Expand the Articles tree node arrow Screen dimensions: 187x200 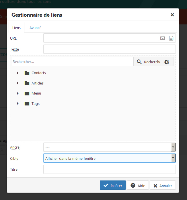tap(18, 83)
